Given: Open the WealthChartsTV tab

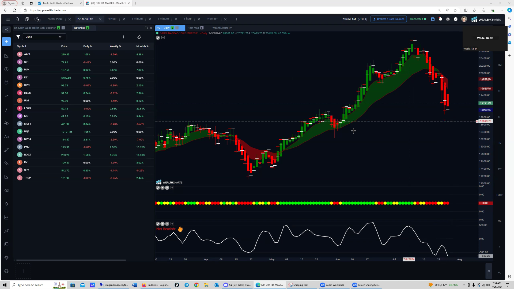Looking at the screenshot, I should 222,28.
